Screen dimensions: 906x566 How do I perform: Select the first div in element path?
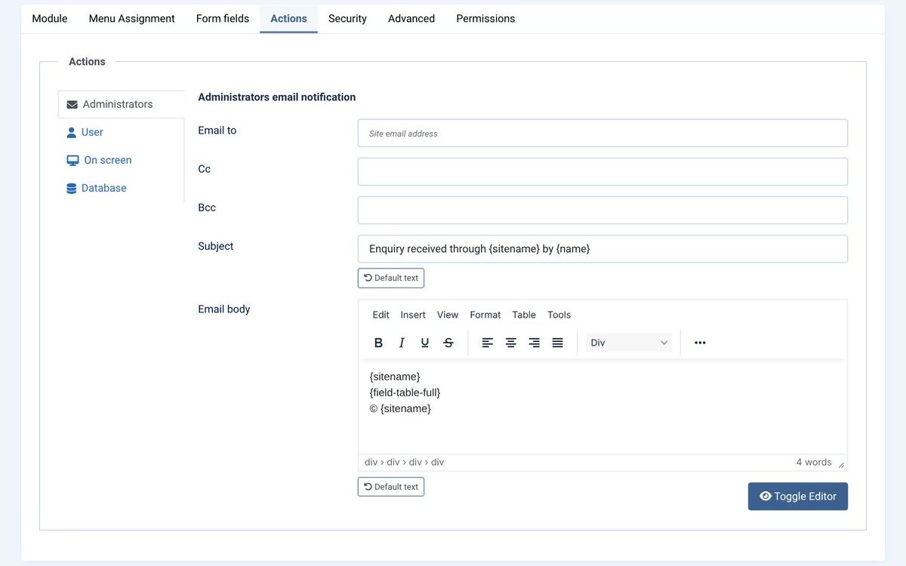point(371,462)
